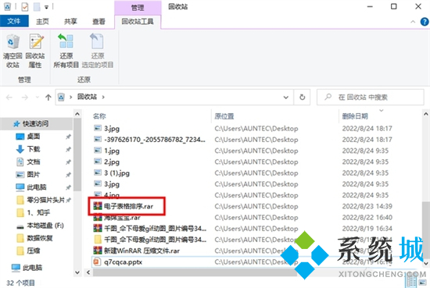
Task: Open 文档 in quick access
Action: pyautogui.click(x=34, y=162)
